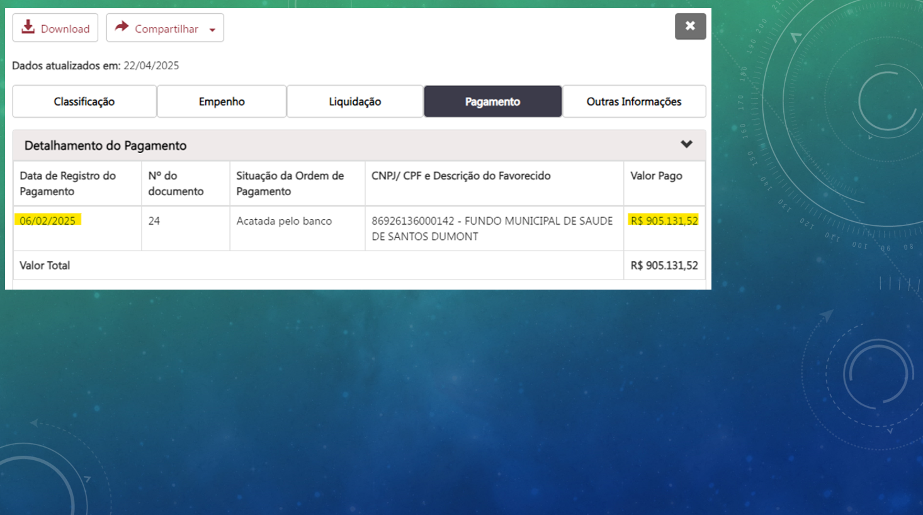Click document number 24 cell
The image size is (923, 515).
(x=186, y=229)
